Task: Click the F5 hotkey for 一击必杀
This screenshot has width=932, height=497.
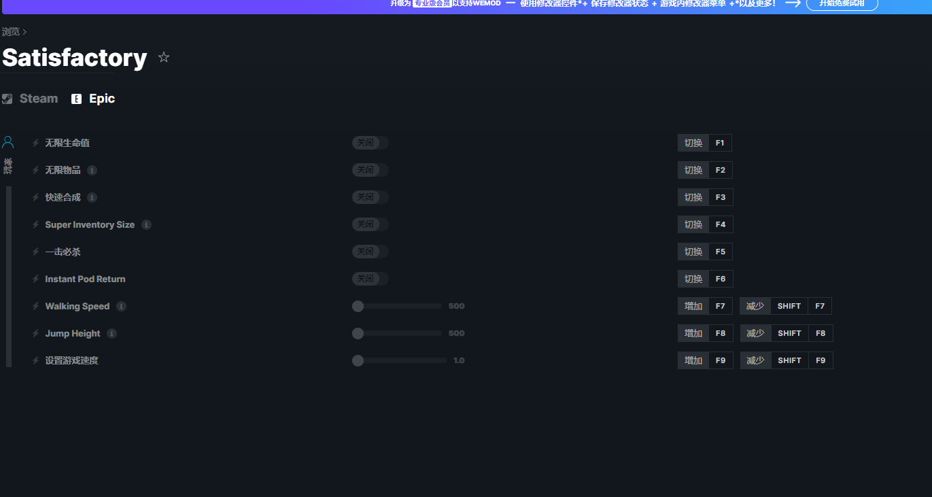Action: 705,252
